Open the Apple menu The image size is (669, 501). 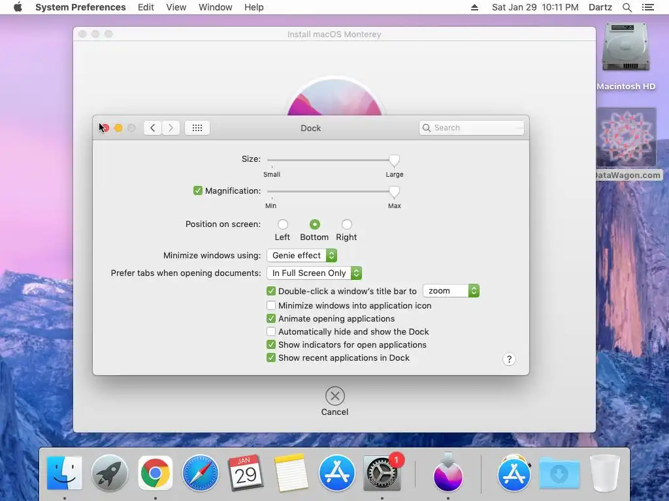[x=18, y=7]
